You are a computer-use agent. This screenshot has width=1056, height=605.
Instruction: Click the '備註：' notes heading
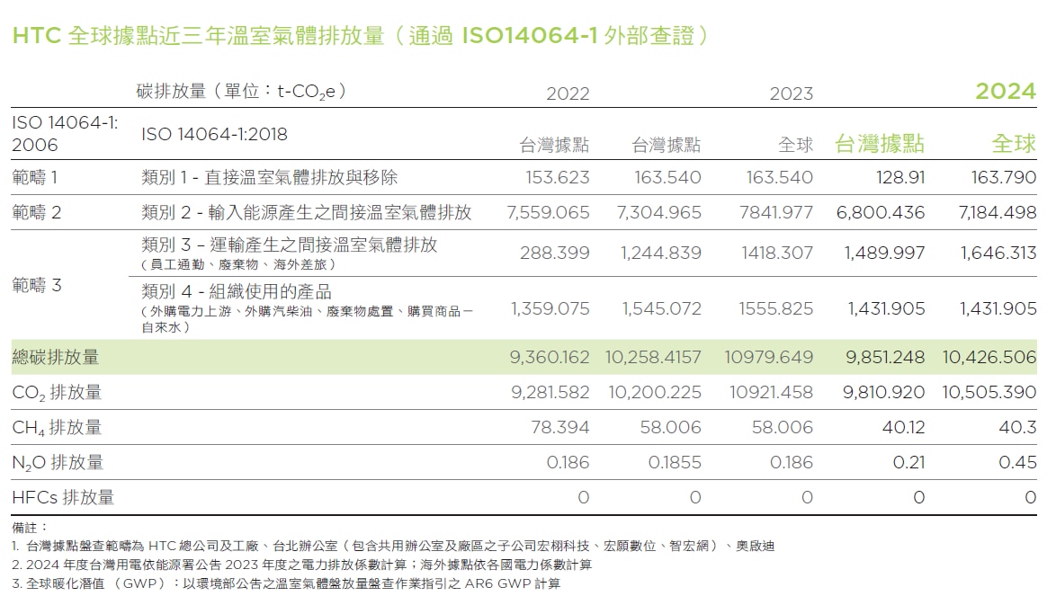point(31,528)
